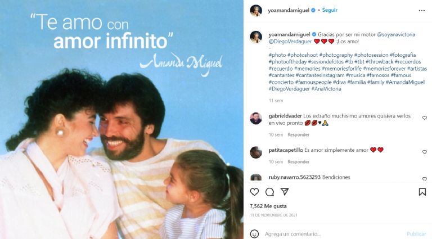Like gabrieldvader's comment
The width and height of the screenshot is (432, 239).
point(425,118)
